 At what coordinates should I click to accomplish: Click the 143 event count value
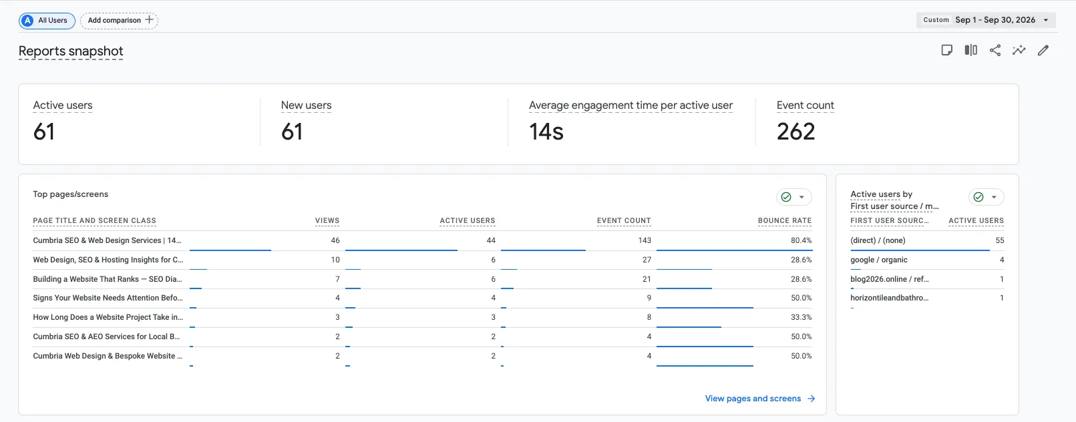(645, 240)
